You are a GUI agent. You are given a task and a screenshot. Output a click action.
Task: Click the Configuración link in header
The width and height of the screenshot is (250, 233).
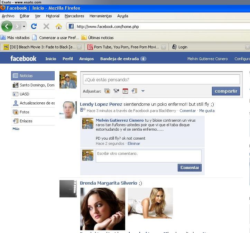242,59
